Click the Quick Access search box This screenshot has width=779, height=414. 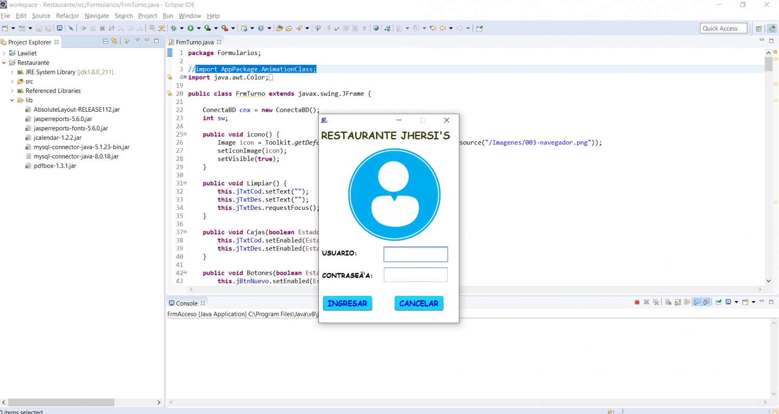click(x=723, y=29)
